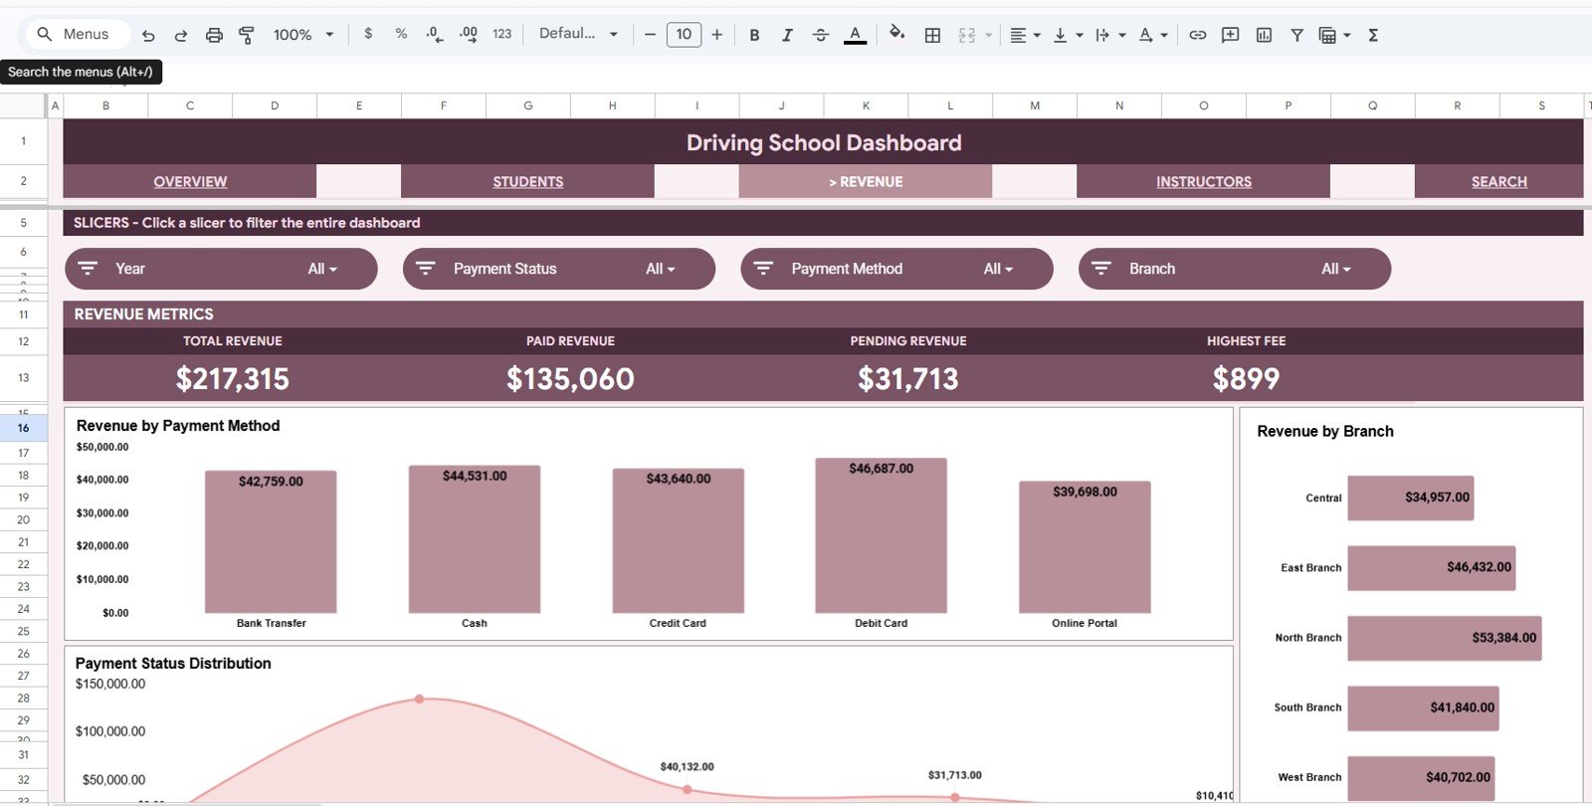
Task: Open vertical align dropdown
Action: (x=1068, y=35)
